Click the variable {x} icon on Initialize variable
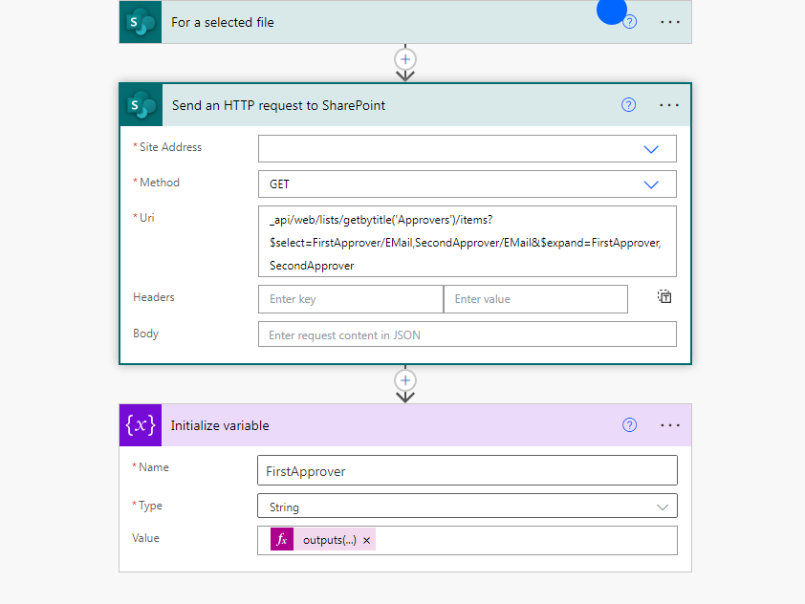This screenshot has height=604, width=805. (140, 425)
